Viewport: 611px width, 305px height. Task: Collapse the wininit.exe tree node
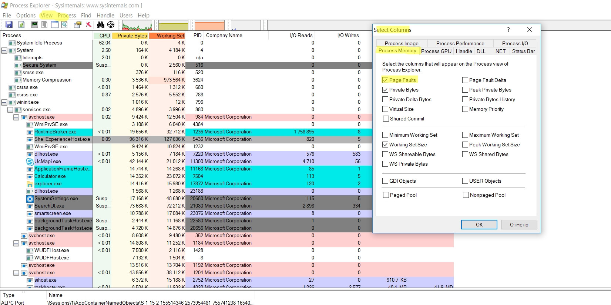(4, 102)
